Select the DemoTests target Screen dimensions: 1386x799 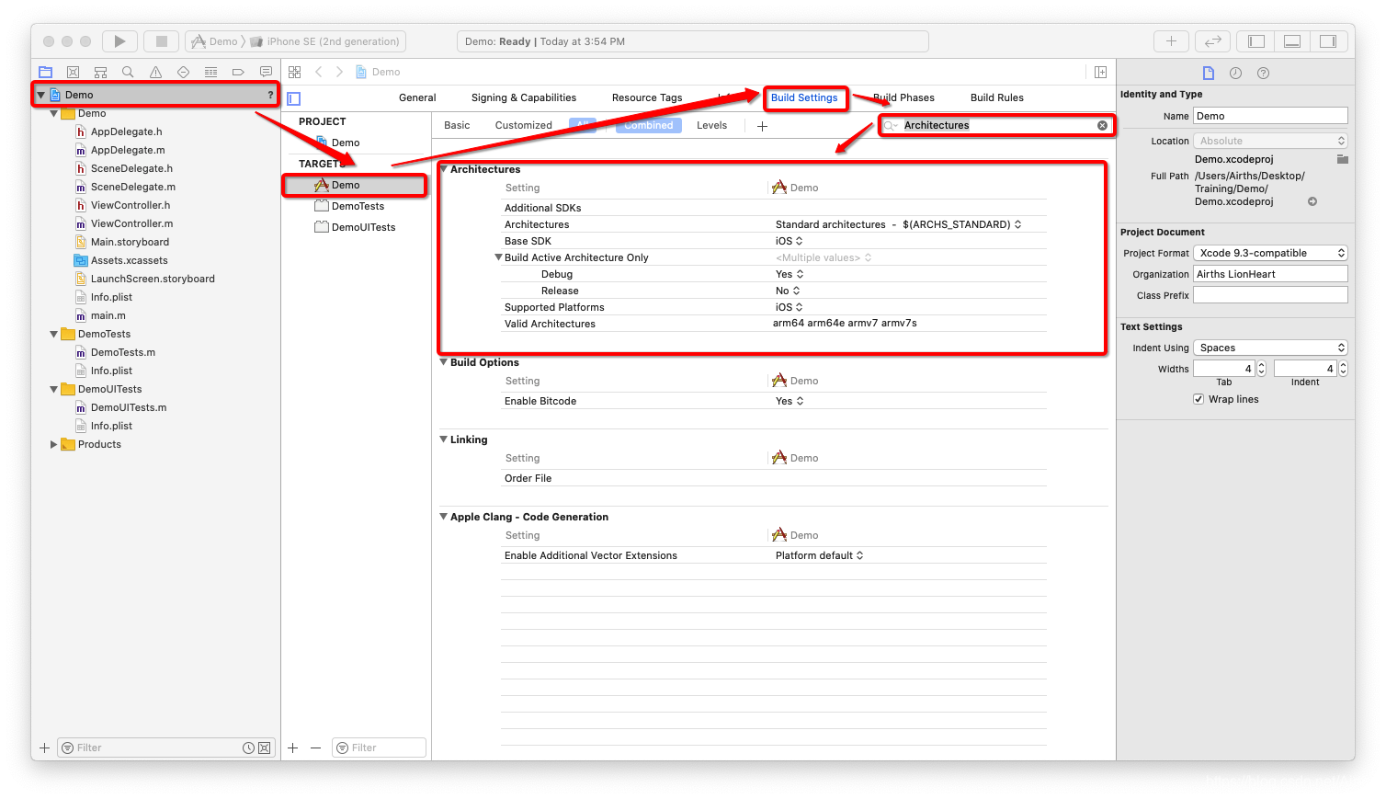[357, 206]
